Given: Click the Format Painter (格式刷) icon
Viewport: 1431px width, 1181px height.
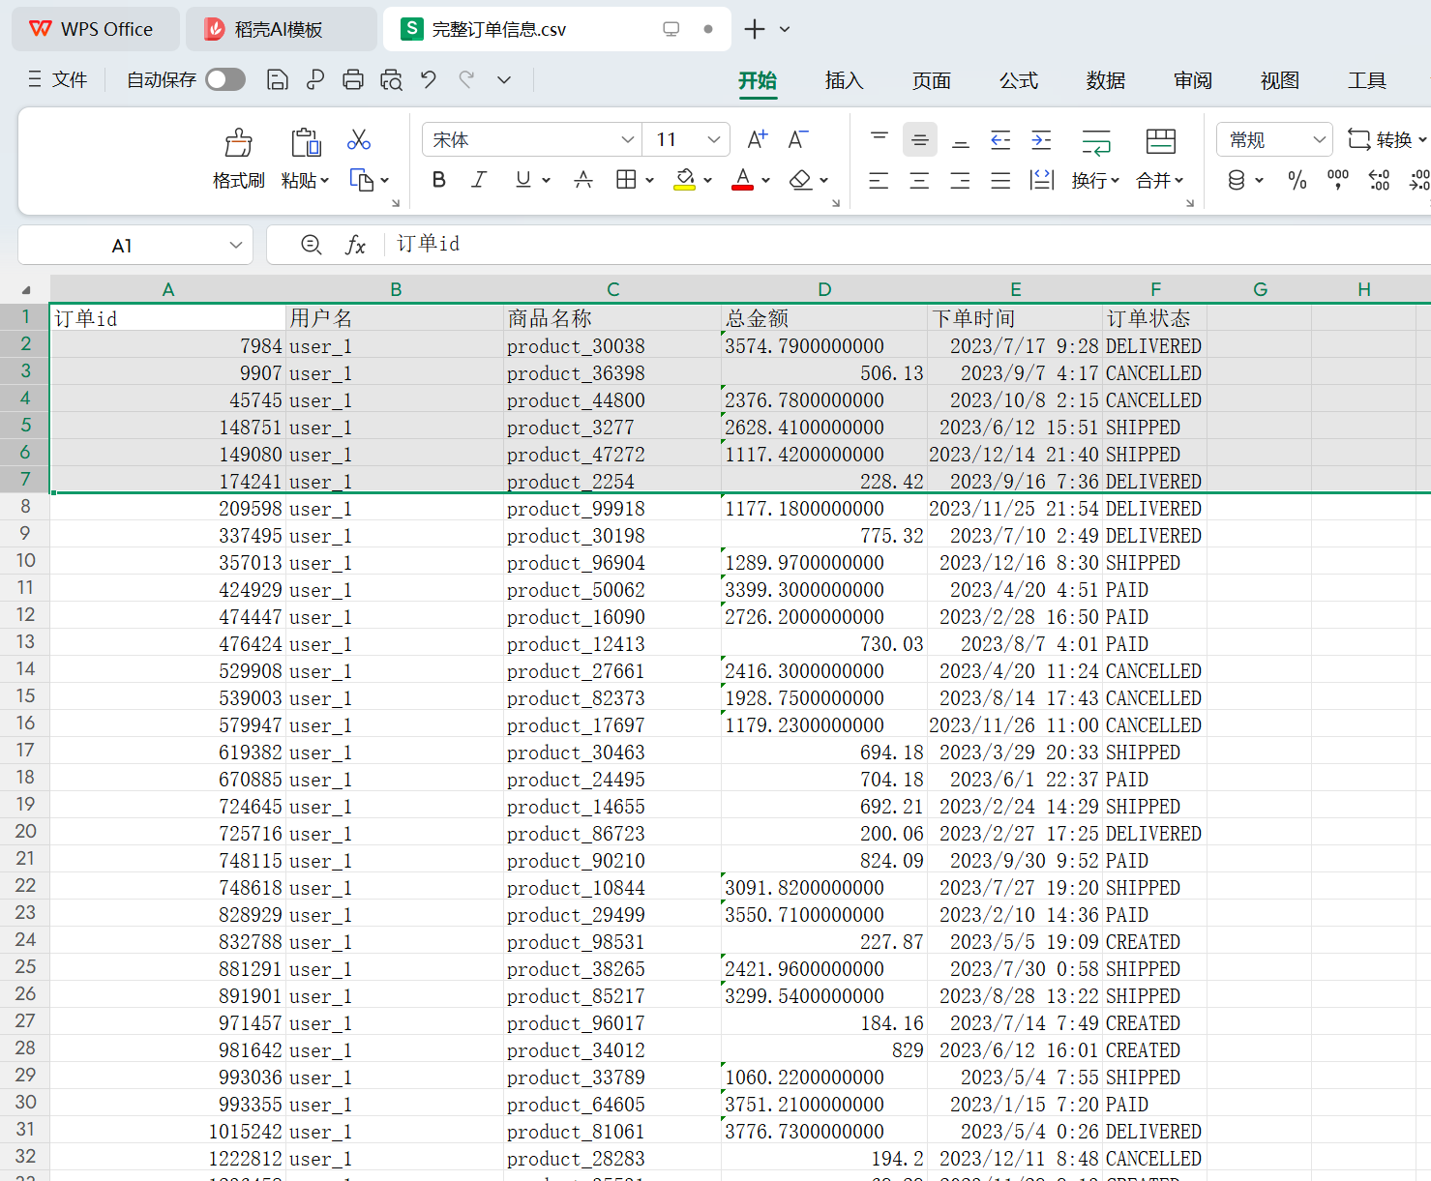Looking at the screenshot, I should pos(238,144).
